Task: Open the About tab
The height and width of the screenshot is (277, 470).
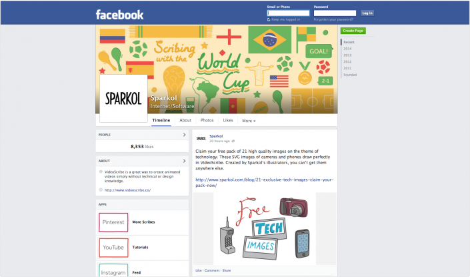Action: point(185,120)
